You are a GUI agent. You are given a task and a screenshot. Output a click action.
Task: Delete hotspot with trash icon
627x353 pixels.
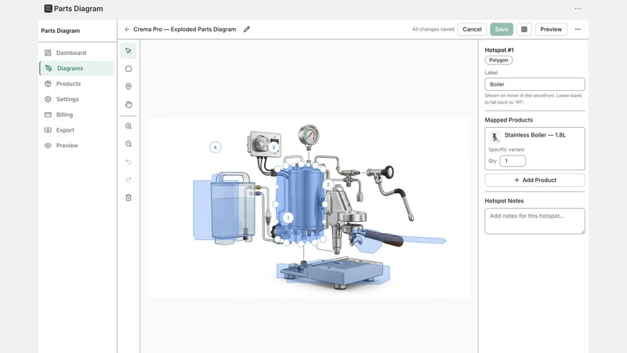click(129, 198)
